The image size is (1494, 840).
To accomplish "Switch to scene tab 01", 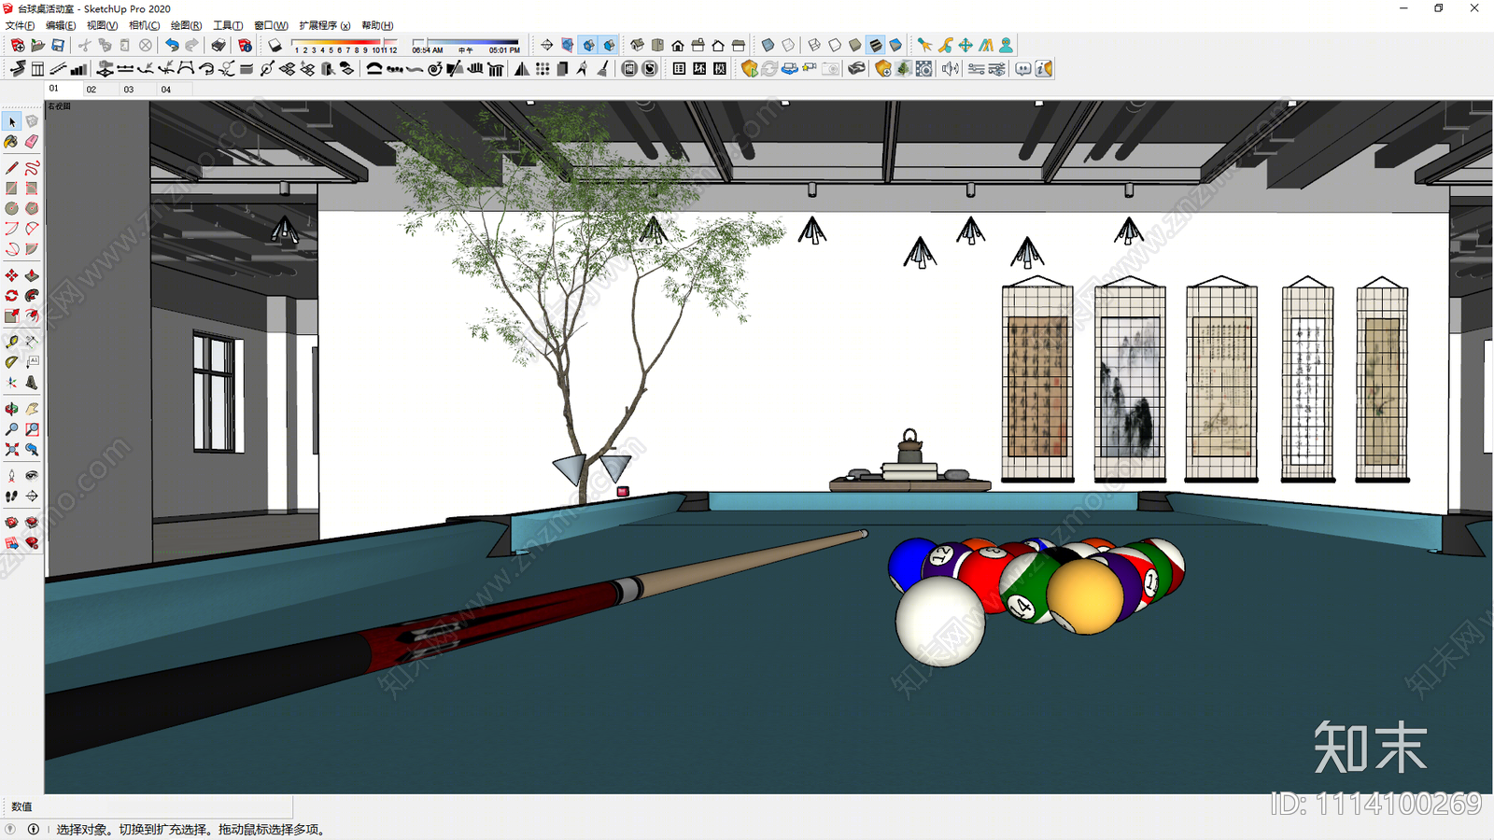I will point(63,89).
